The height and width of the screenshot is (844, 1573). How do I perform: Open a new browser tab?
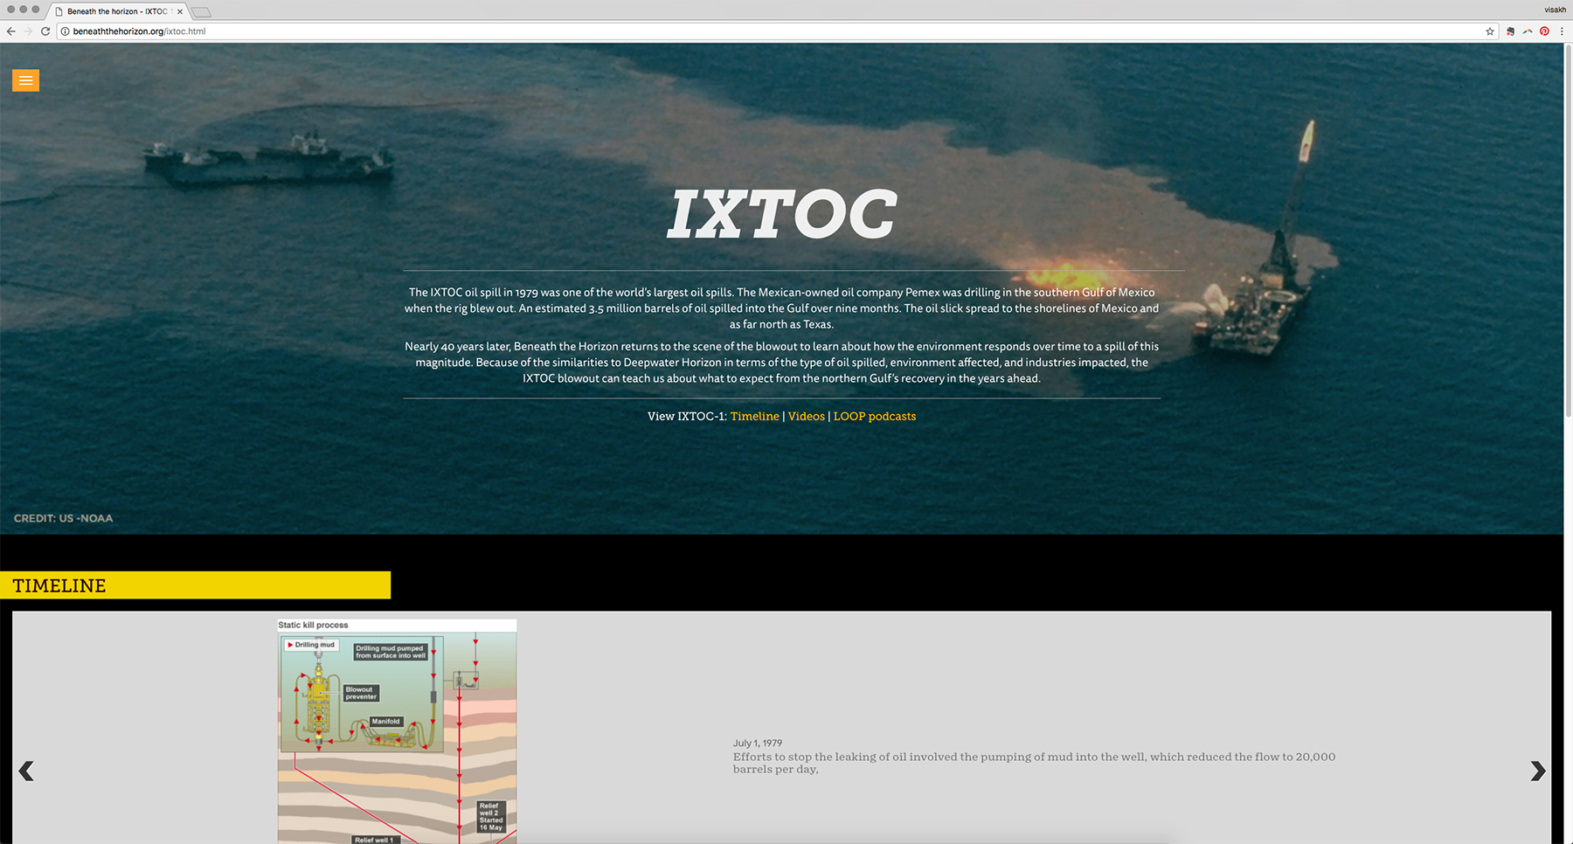tap(201, 12)
